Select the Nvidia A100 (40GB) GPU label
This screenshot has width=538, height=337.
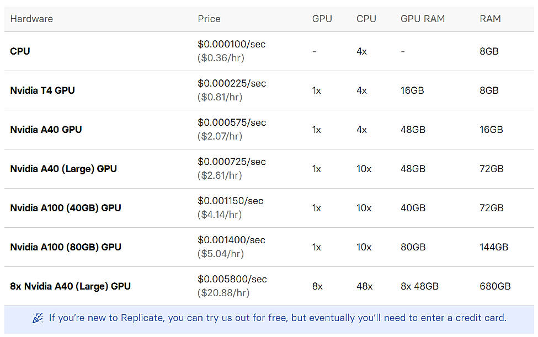pyautogui.click(x=66, y=208)
